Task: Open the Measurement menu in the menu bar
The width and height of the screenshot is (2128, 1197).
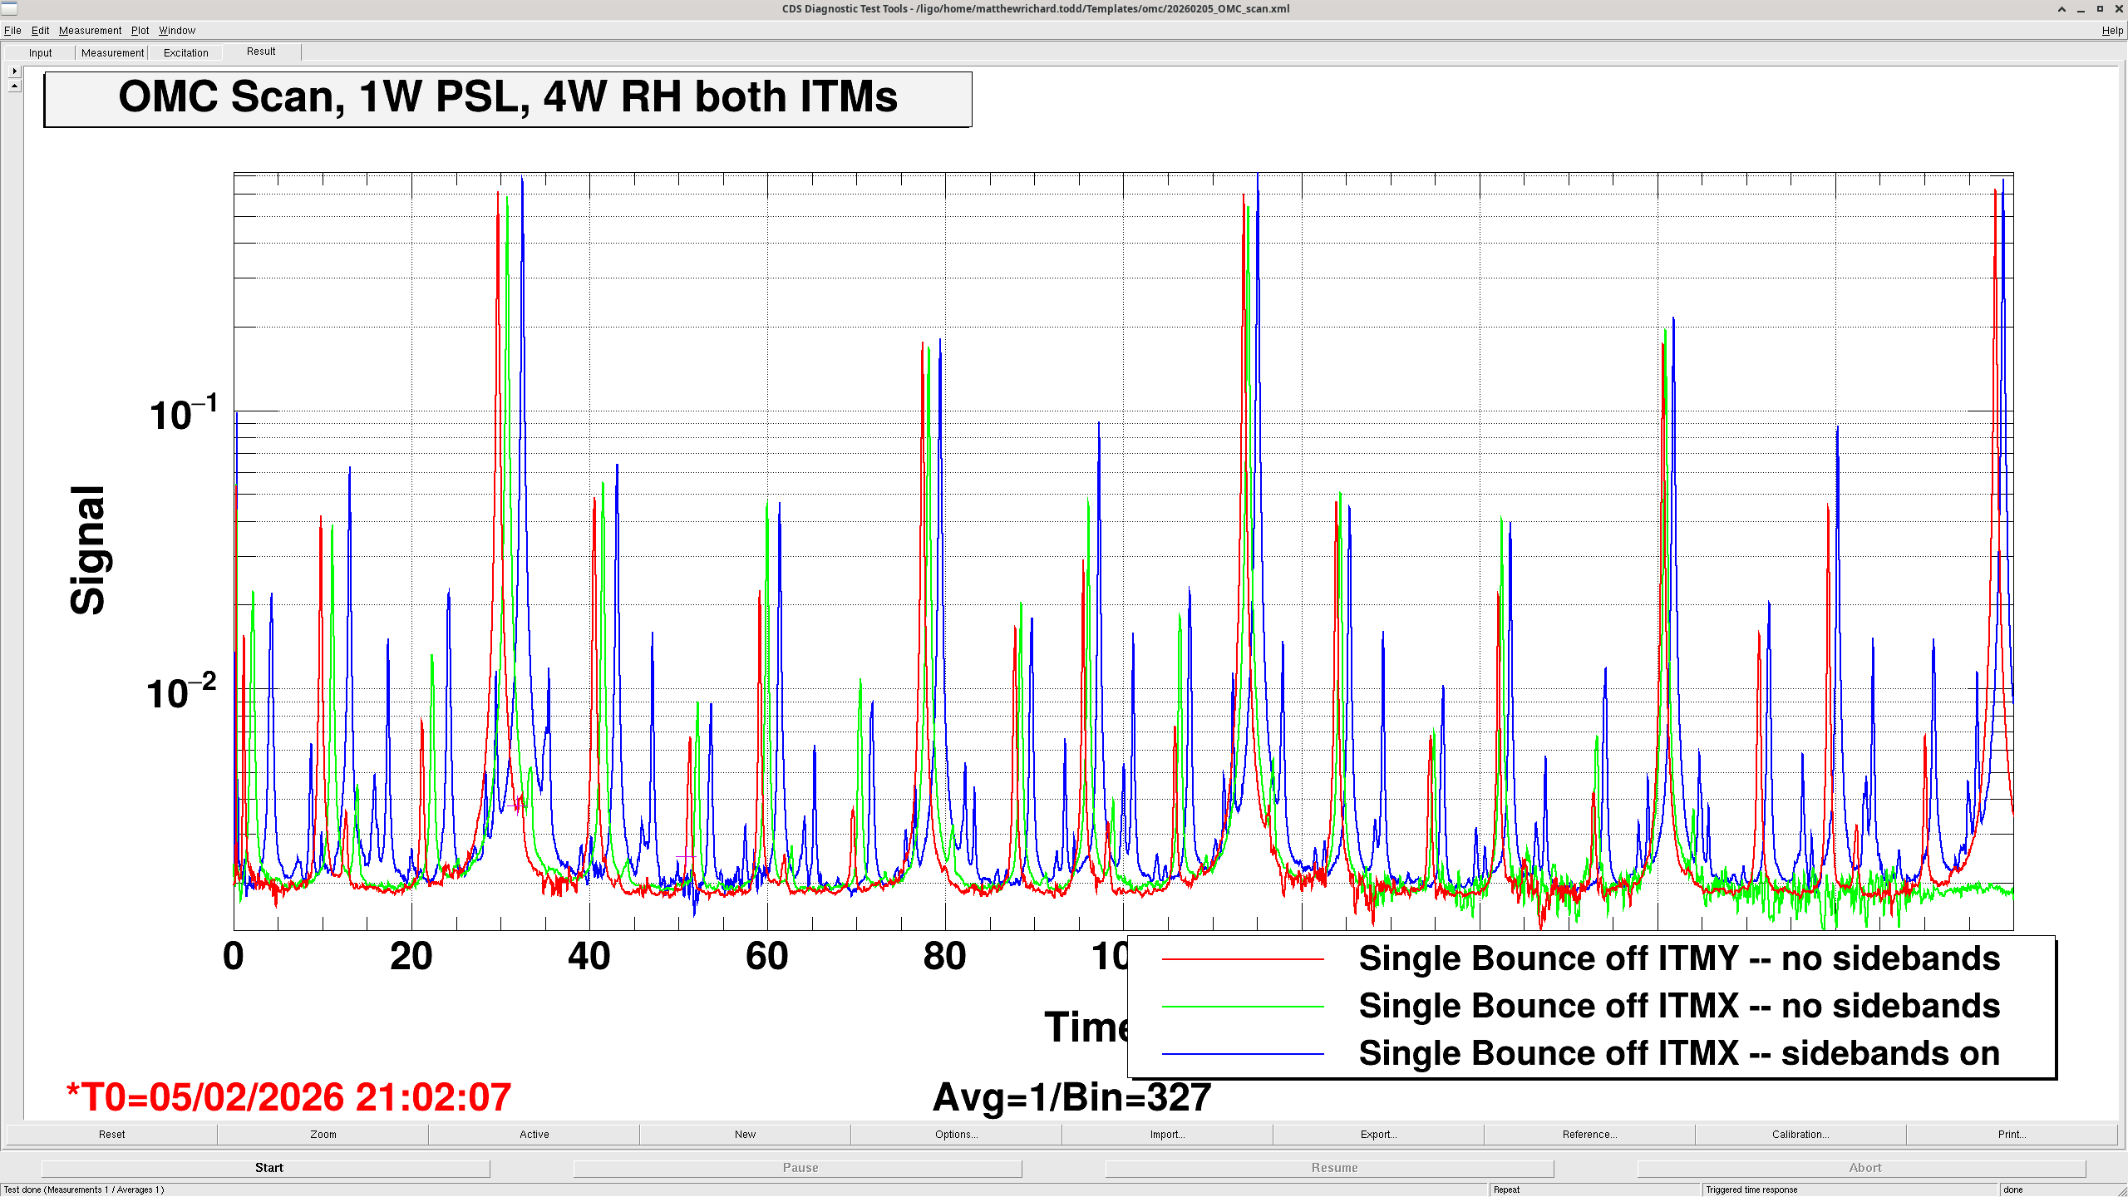Action: (x=90, y=31)
